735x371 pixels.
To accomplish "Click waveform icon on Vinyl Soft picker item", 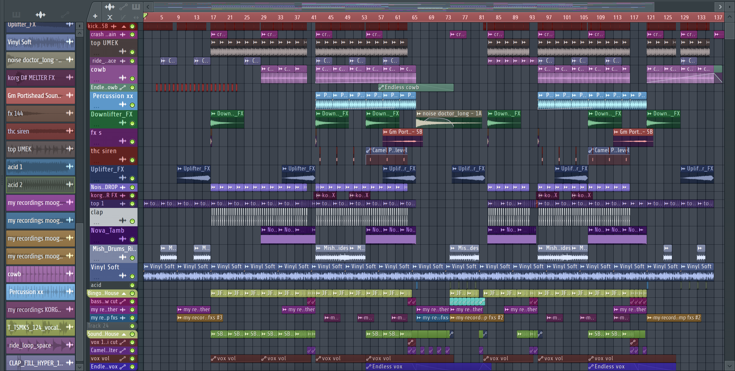I will (70, 42).
